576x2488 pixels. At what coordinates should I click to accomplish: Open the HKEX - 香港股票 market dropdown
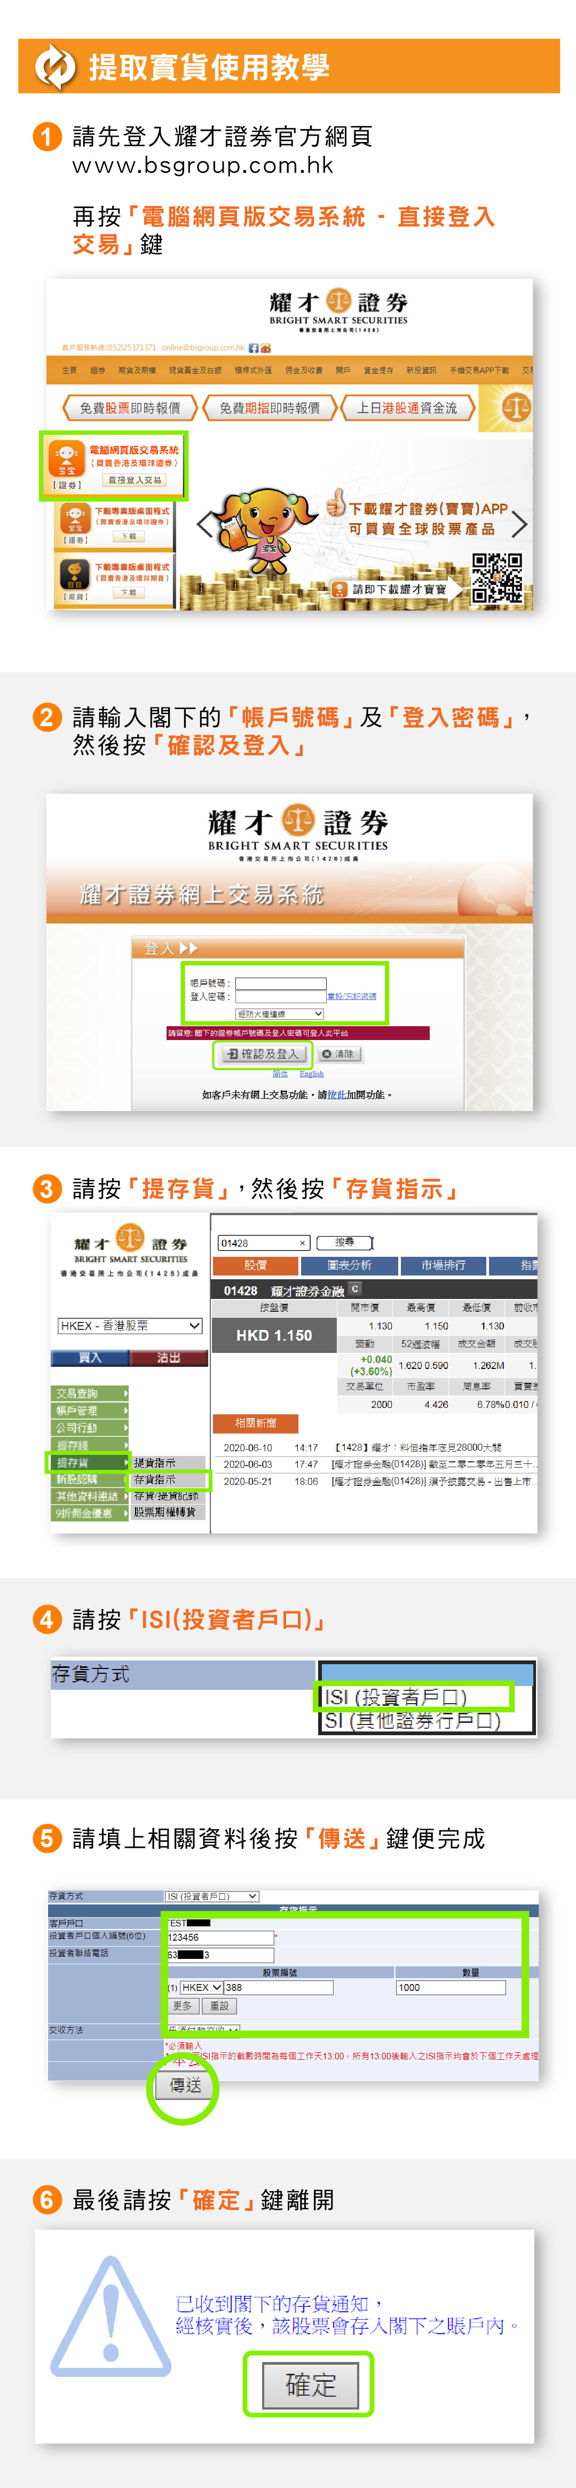[x=130, y=1326]
